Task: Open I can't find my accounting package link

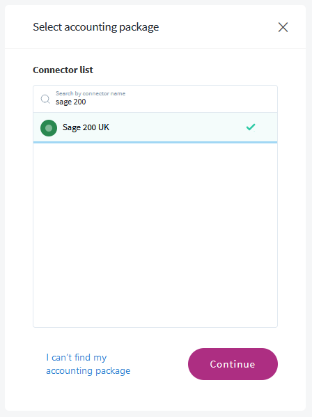Action: point(88,364)
